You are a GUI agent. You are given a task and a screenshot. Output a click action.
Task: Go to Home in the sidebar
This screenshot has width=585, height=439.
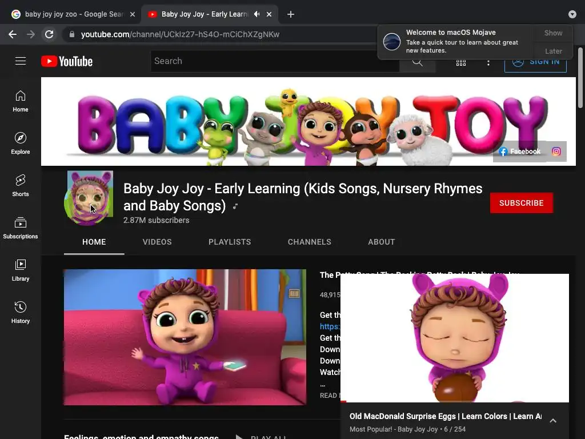pyautogui.click(x=21, y=101)
